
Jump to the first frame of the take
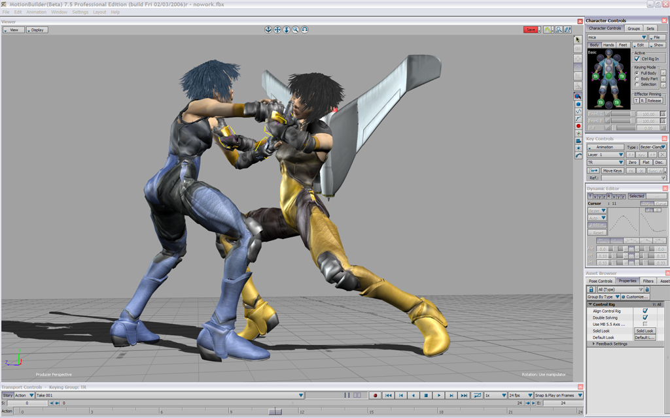tap(388, 395)
